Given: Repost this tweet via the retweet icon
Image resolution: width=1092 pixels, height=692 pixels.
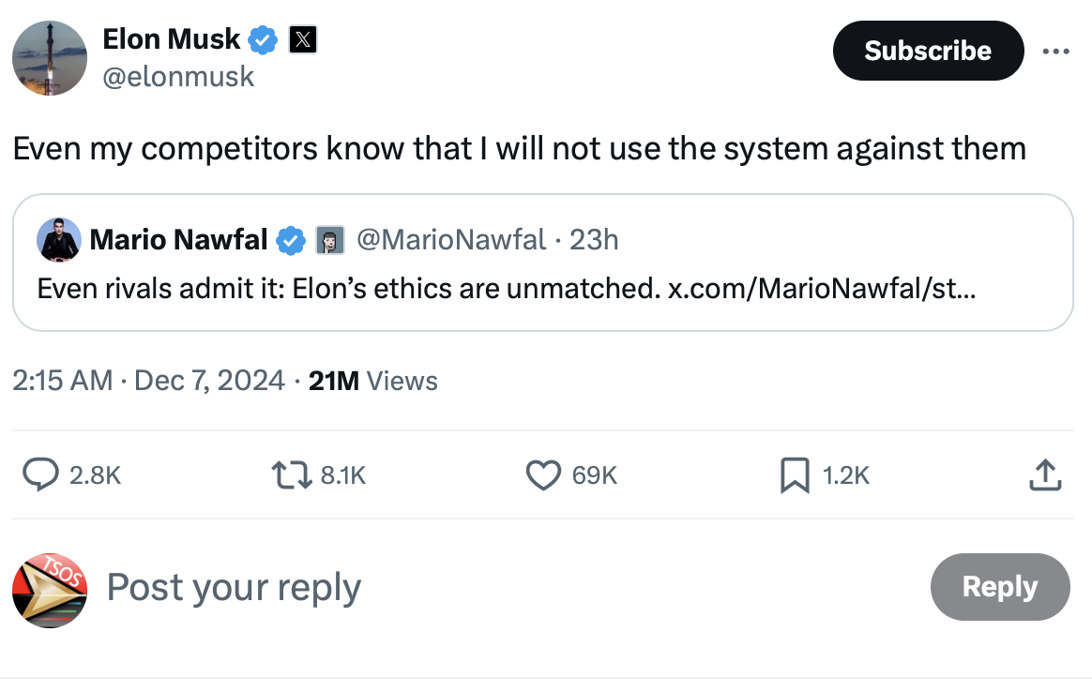Looking at the screenshot, I should coord(293,476).
